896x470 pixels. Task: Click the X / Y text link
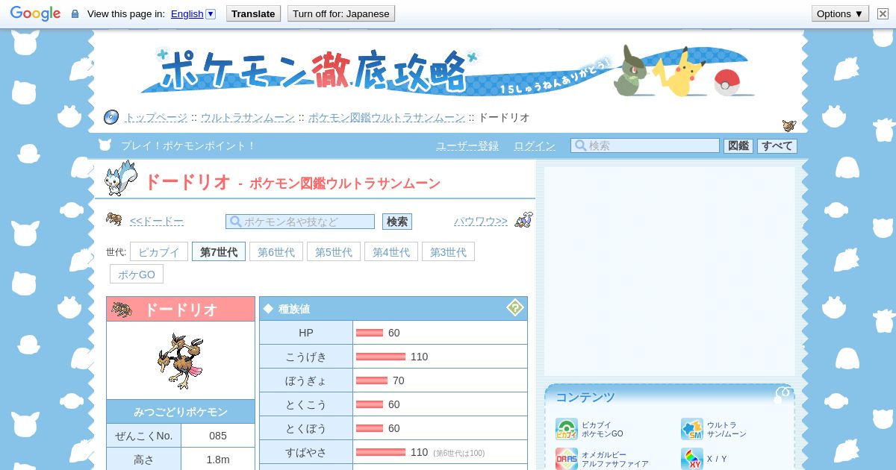pyautogui.click(x=717, y=459)
